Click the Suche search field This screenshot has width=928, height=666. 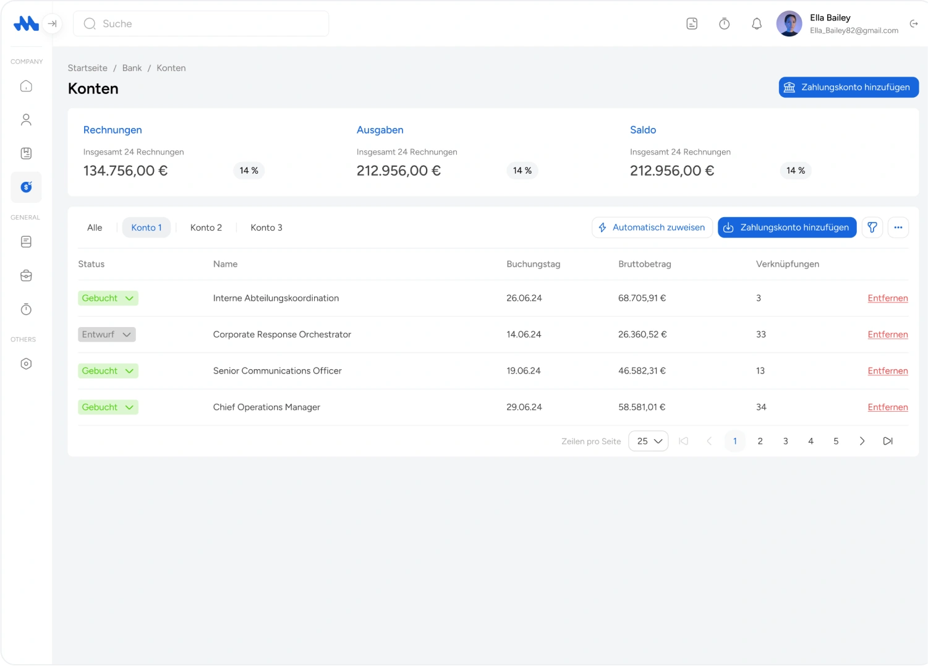[201, 23]
